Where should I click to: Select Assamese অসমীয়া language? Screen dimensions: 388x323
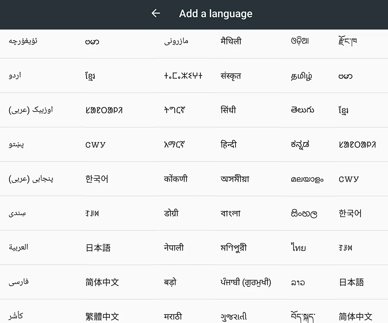click(x=235, y=179)
